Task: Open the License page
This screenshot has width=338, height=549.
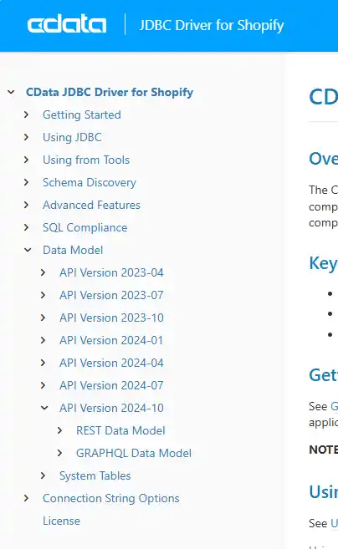Action: coord(61,521)
